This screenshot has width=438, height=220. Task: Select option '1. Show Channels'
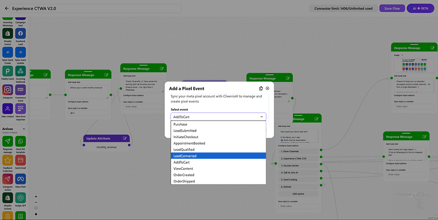pos(298,151)
